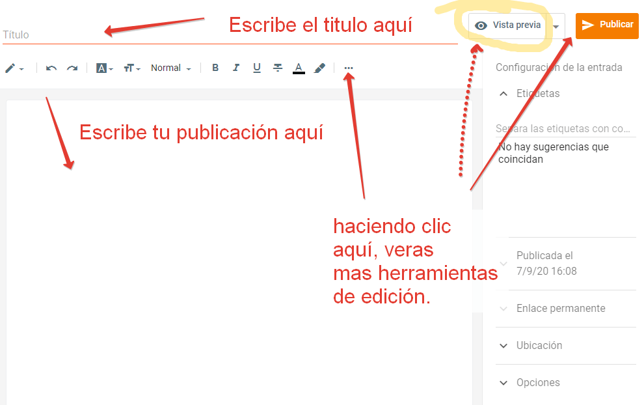Toggle bold formatting in the toolbar
Image resolution: width=644 pixels, height=405 pixels.
click(x=215, y=68)
